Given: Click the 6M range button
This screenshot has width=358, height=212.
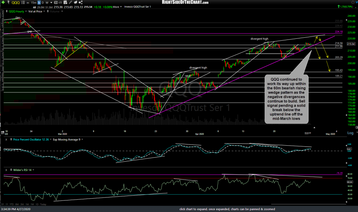Looking at the screenshot, I should click(17, 205).
